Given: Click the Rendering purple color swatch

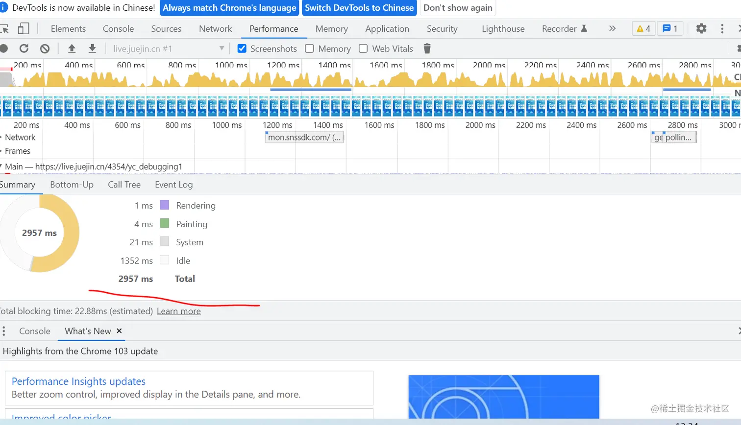Looking at the screenshot, I should click(x=165, y=205).
